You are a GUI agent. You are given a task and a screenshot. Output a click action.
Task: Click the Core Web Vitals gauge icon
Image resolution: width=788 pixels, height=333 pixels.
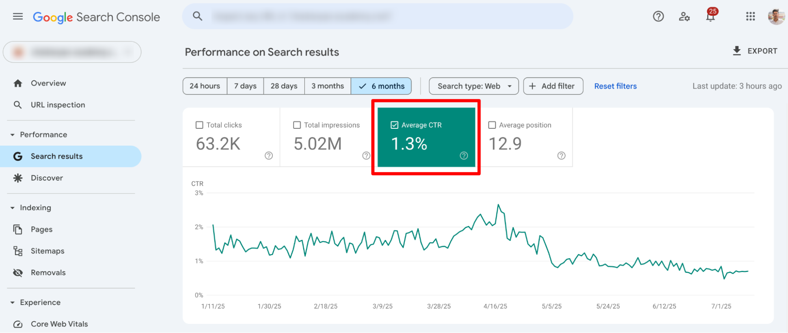click(x=18, y=324)
